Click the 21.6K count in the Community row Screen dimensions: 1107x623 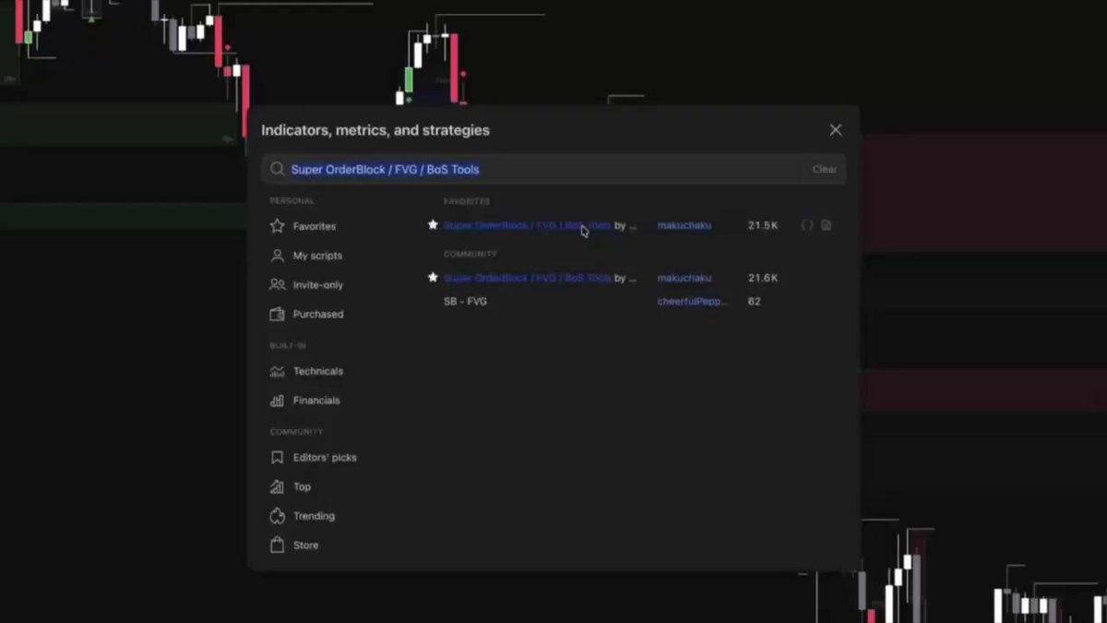click(x=763, y=278)
